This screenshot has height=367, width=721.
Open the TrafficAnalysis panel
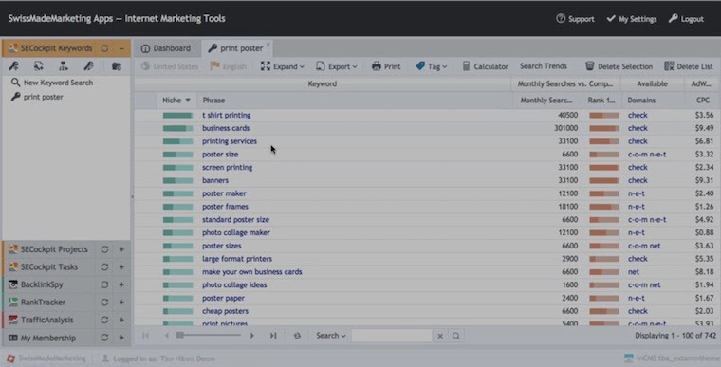coord(46,320)
